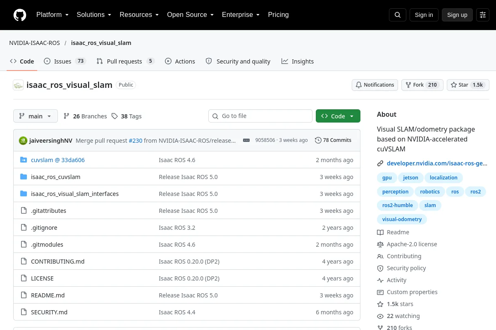The image size is (496, 330).
Task: Click the people icon beside Contributing
Action: [380, 256]
